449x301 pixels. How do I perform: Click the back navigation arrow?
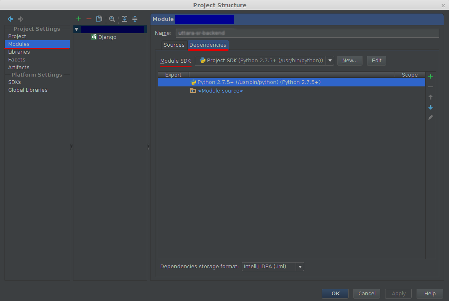10,19
